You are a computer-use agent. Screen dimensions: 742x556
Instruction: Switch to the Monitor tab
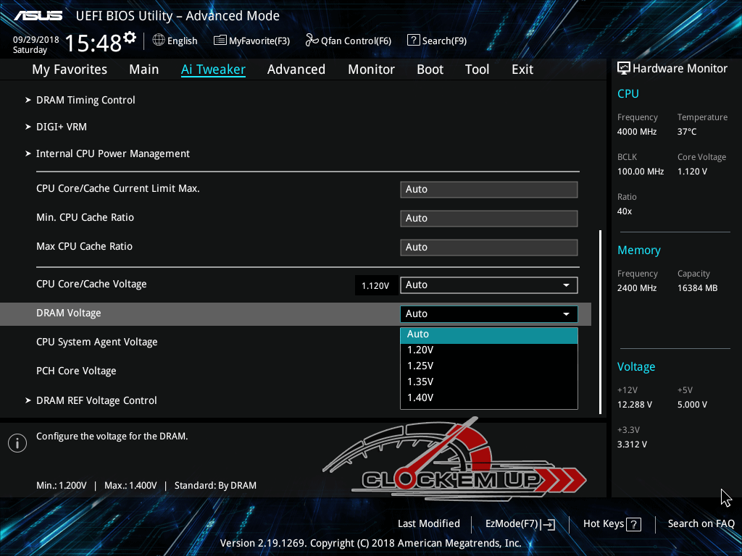coord(371,69)
